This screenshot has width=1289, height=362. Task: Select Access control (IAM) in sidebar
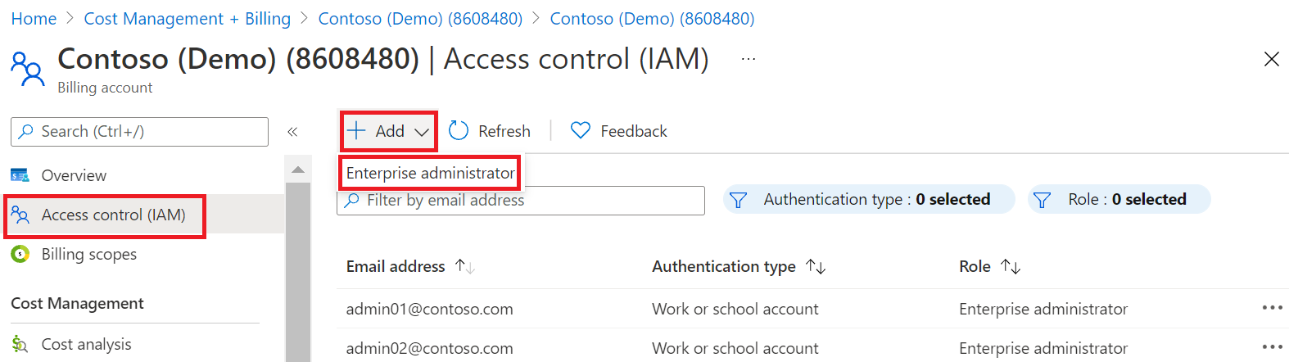point(113,215)
